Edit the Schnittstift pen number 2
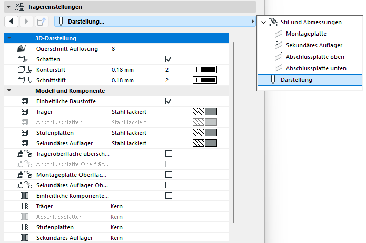 coord(167,80)
